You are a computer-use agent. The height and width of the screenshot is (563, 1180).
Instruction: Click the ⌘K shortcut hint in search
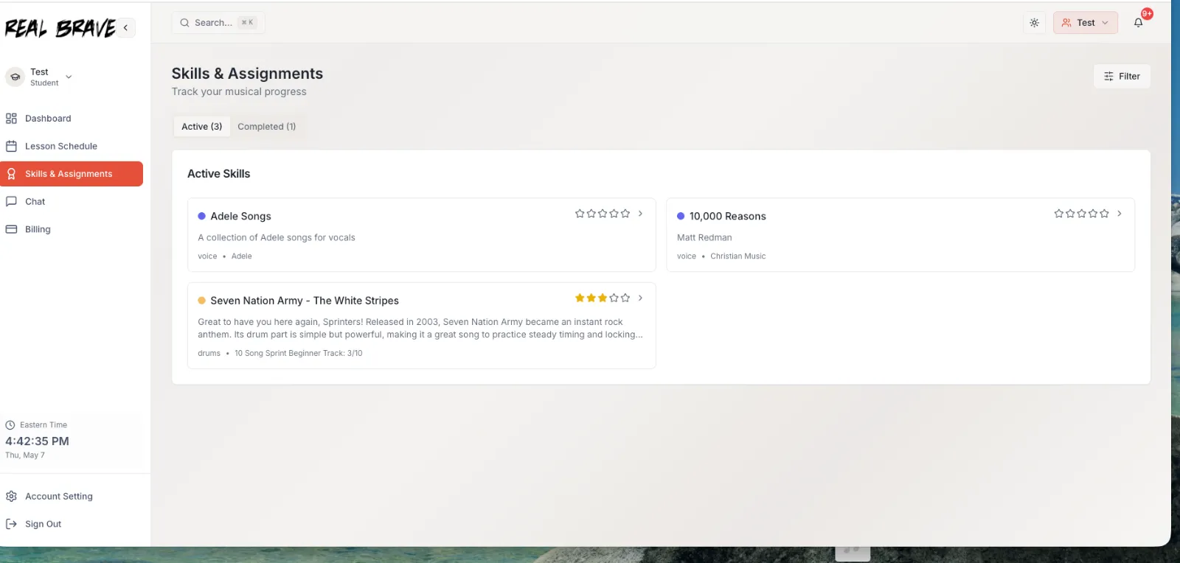coord(247,23)
